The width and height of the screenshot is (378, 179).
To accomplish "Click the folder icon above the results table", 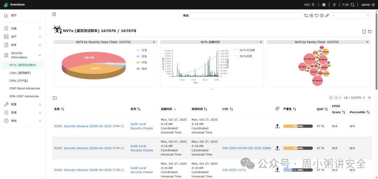I will coord(55,98).
